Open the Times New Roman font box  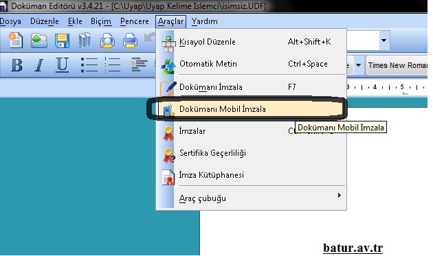click(x=397, y=65)
